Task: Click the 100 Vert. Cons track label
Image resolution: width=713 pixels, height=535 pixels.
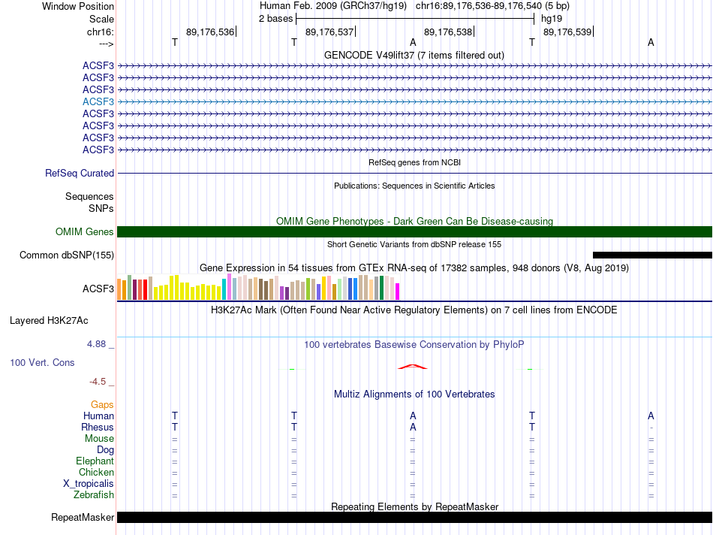Action: (42, 362)
